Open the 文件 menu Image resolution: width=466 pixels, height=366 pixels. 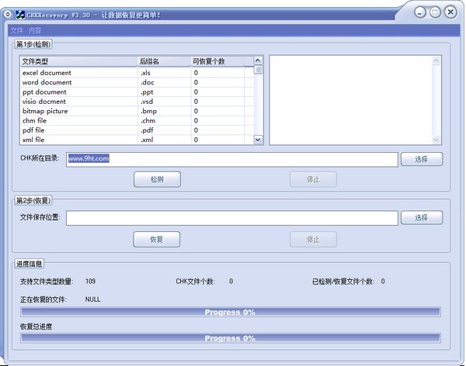pos(16,30)
